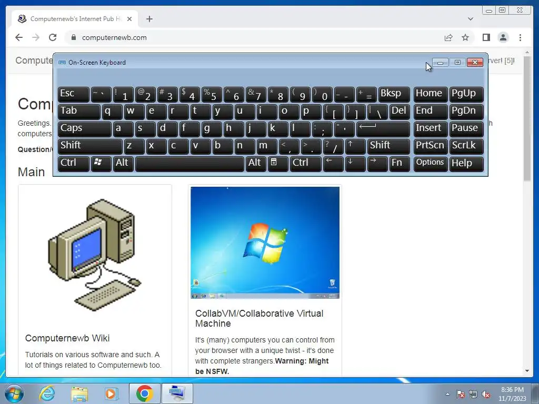Toggle the Caps key
Screen dimensions: 539x404
tap(85, 129)
